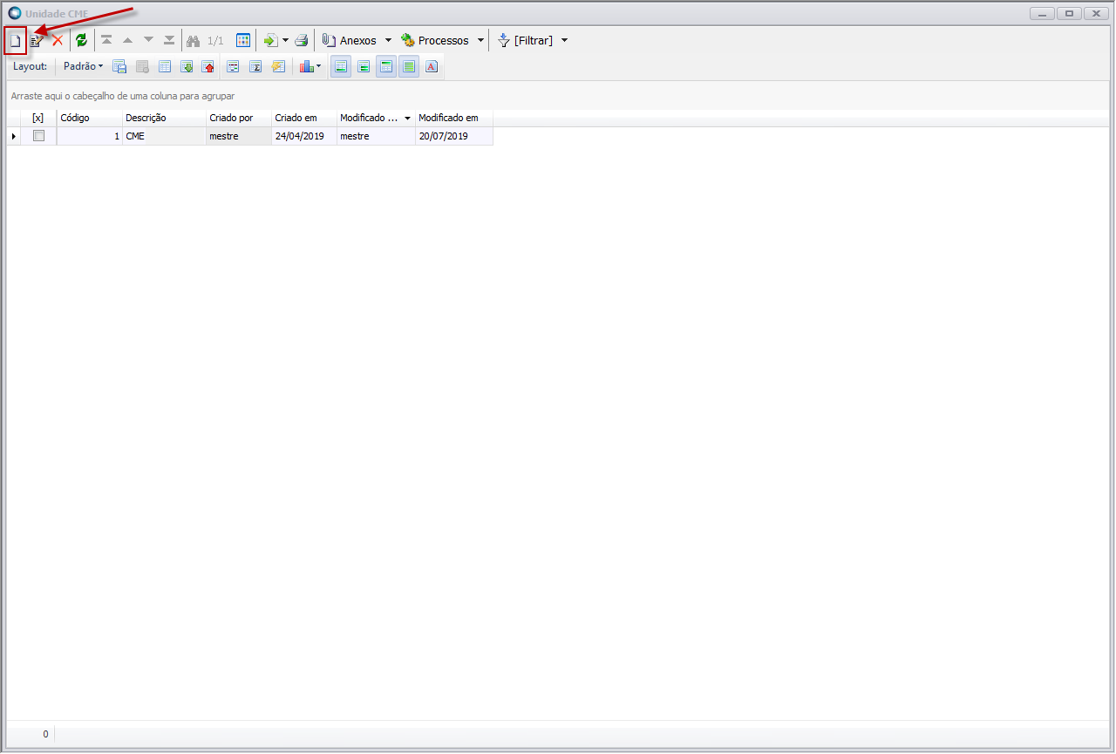Click the save layout icon
The image size is (1116, 754).
[119, 66]
